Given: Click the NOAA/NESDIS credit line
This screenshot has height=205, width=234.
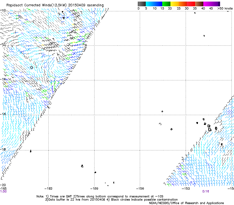Looking at the screenshot, I should coord(186,203).
